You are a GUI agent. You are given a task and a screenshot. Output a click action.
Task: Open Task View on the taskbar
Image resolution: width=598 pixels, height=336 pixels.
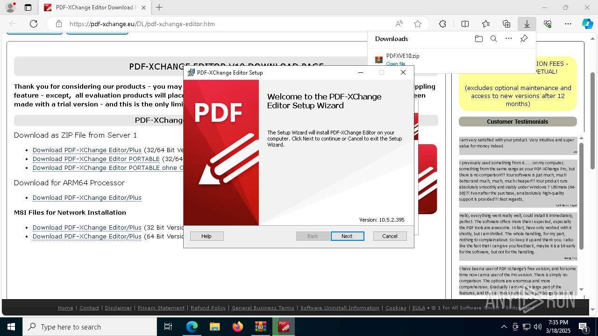[x=168, y=327]
